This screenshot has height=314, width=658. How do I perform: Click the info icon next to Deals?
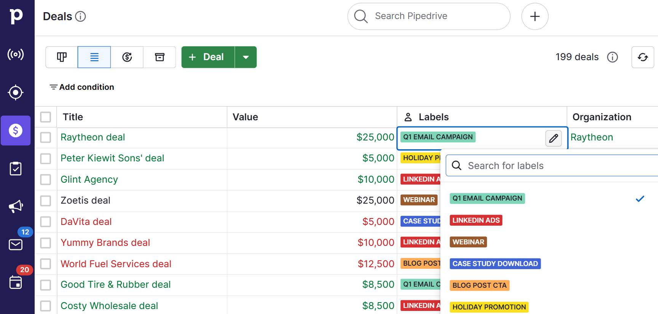click(x=80, y=16)
